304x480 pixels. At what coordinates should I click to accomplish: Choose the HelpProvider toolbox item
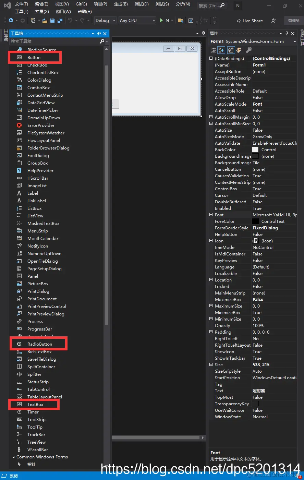pyautogui.click(x=40, y=171)
